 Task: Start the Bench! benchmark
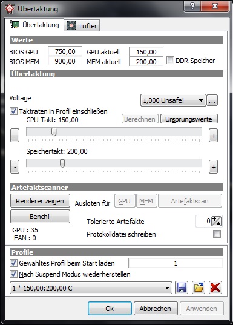tap(40, 217)
